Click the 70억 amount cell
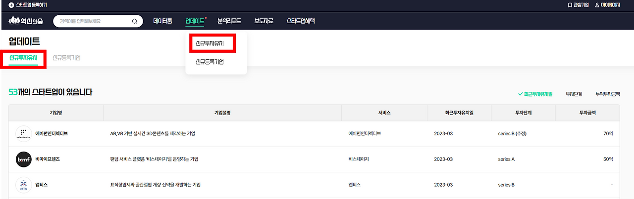Screen dimensions: 634x199 [608, 133]
